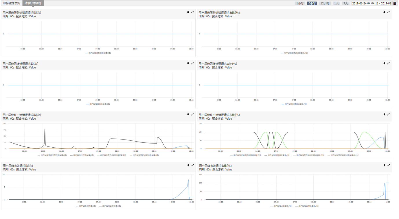
Task: Select the 请求状态详情 tab
Action: pyautogui.click(x=33, y=3)
